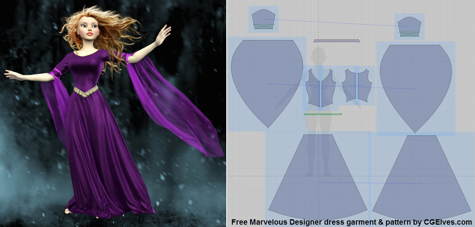Select the right skirt panel pattern
Image resolution: width=475 pixels, height=227 pixels.
421,178
